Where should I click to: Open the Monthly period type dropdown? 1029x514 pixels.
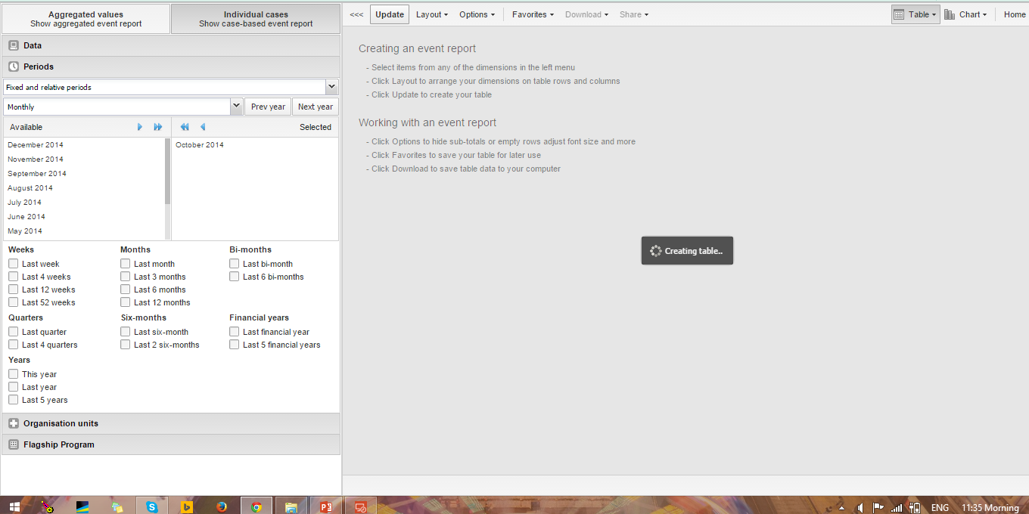click(x=236, y=107)
